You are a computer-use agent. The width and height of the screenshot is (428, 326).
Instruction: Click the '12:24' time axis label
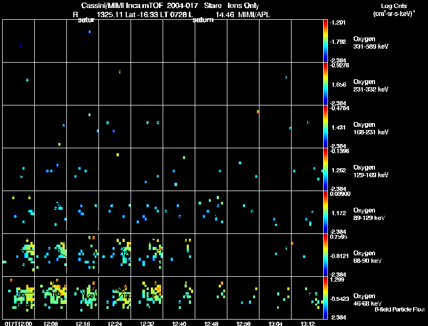[x=115, y=323]
